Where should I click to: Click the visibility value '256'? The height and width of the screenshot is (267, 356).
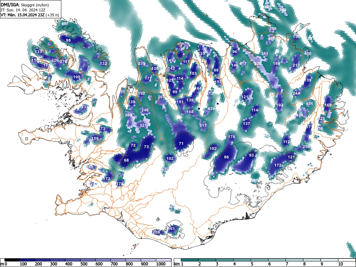click(x=306, y=147)
